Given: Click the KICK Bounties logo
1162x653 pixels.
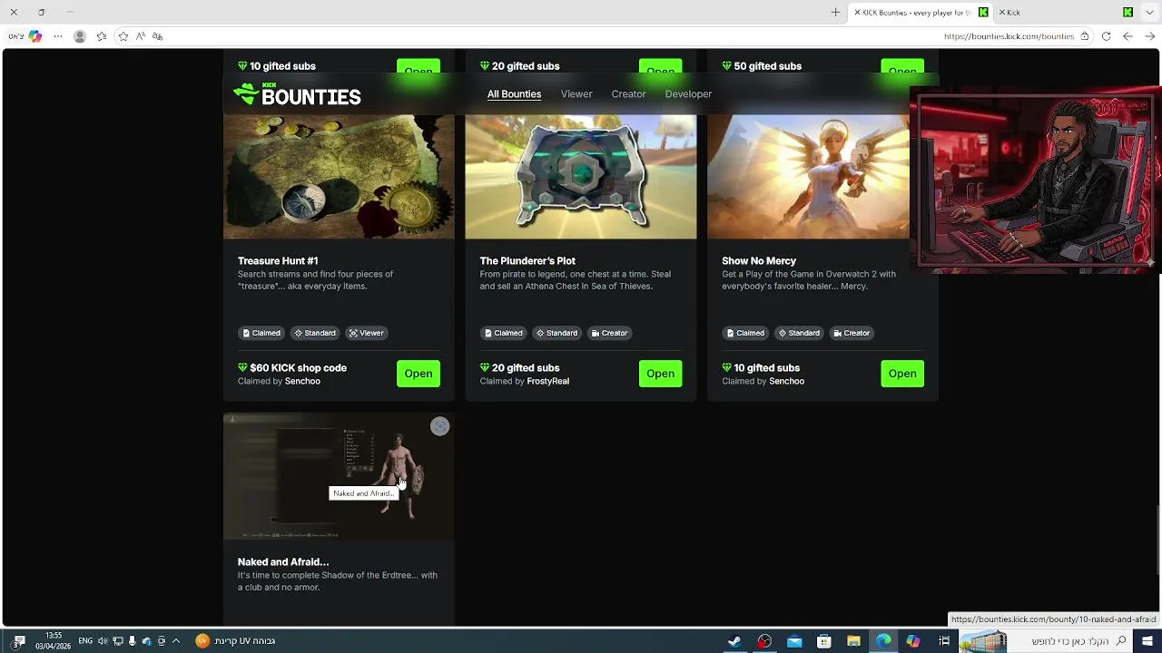Looking at the screenshot, I should tap(297, 94).
